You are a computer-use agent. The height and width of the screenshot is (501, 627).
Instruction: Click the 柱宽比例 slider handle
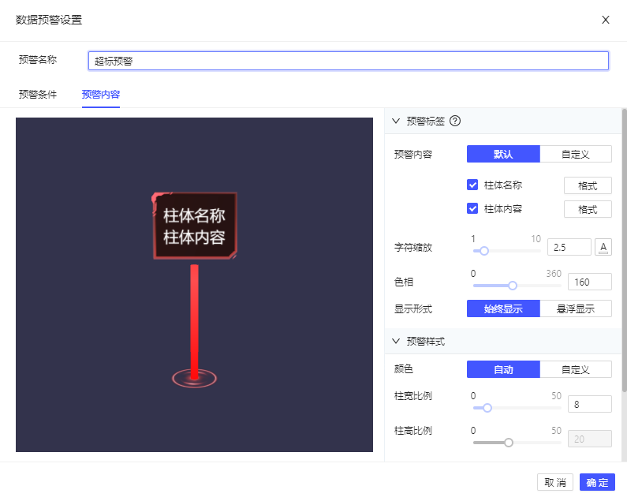point(487,408)
